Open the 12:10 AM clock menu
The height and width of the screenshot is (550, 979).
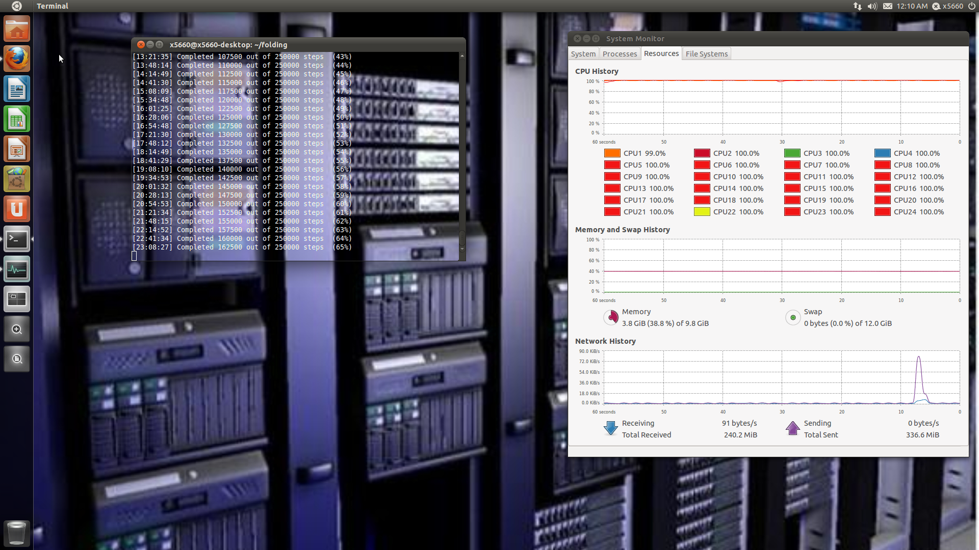coord(912,6)
